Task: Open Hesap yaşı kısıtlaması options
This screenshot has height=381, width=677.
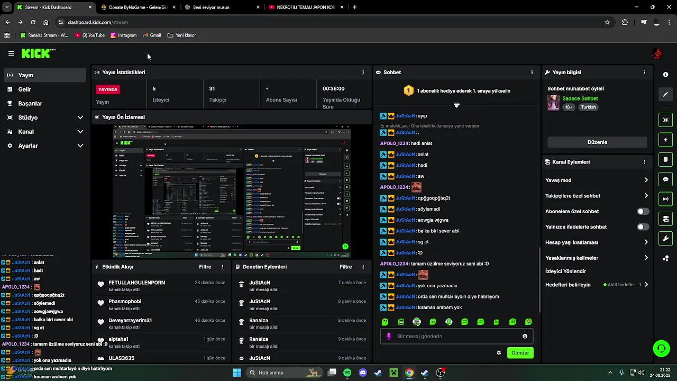Action: pyautogui.click(x=597, y=242)
